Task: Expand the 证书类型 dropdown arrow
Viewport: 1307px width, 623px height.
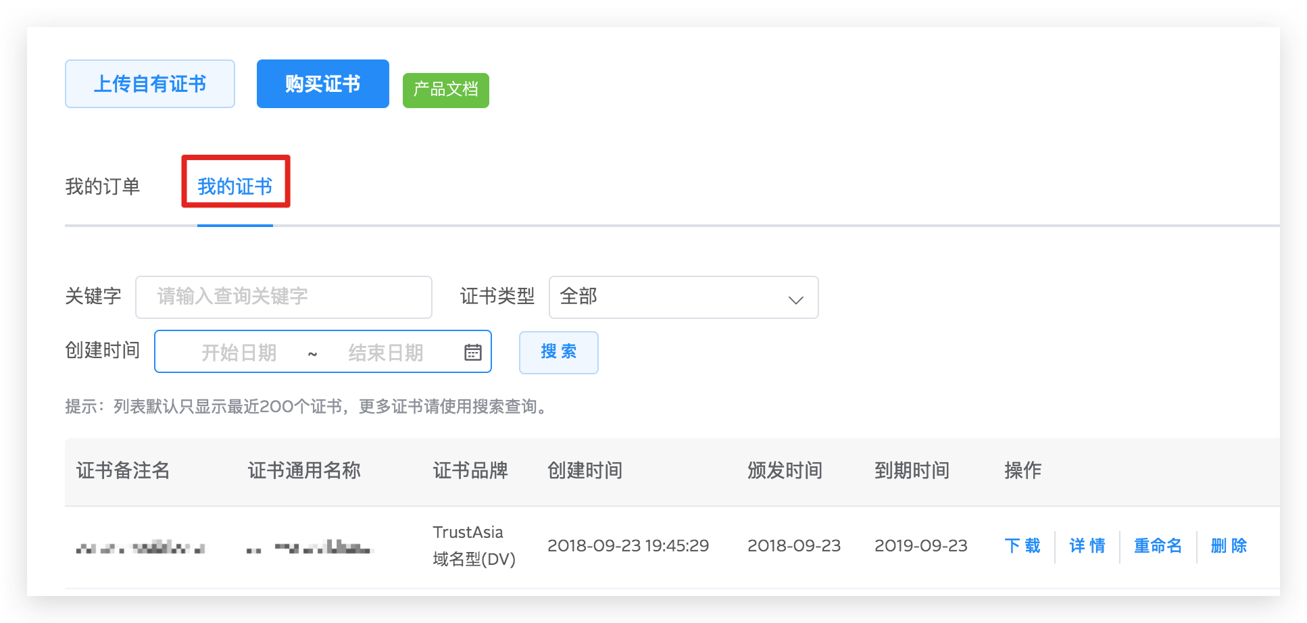Action: pos(795,299)
